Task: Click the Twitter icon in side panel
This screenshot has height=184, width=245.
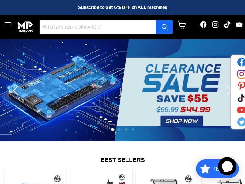Action: 241,122
